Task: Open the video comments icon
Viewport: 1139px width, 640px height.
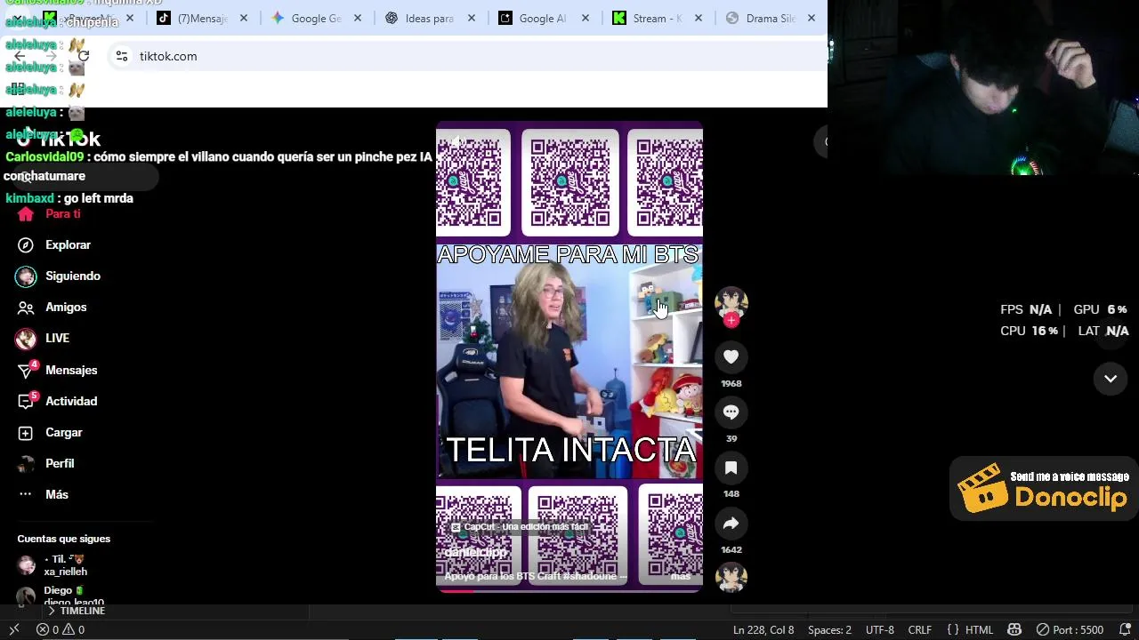Action: point(731,412)
